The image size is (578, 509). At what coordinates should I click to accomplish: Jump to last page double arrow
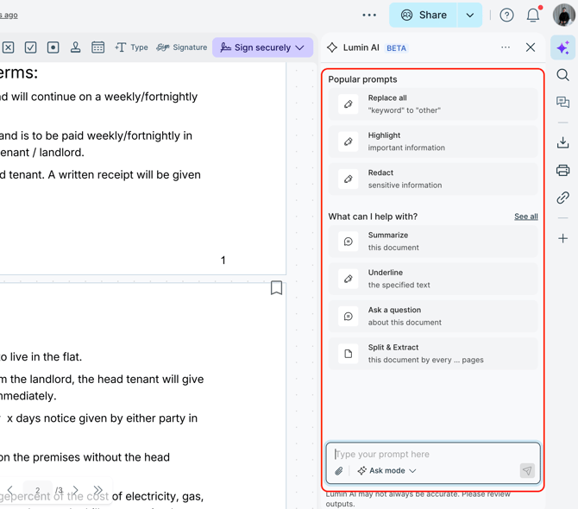pyautogui.click(x=97, y=490)
